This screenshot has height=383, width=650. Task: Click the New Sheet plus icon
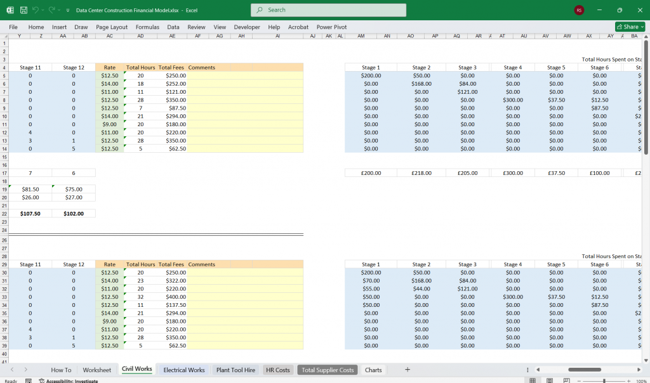click(408, 370)
